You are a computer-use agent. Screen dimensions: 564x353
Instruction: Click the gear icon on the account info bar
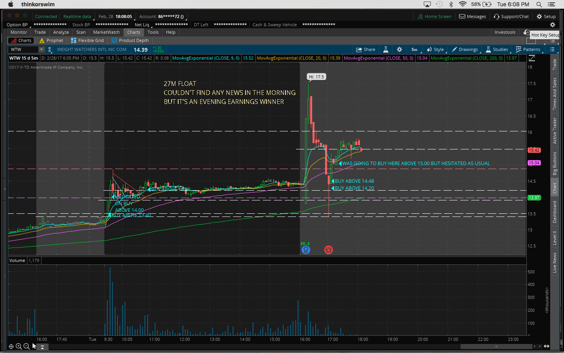553,25
